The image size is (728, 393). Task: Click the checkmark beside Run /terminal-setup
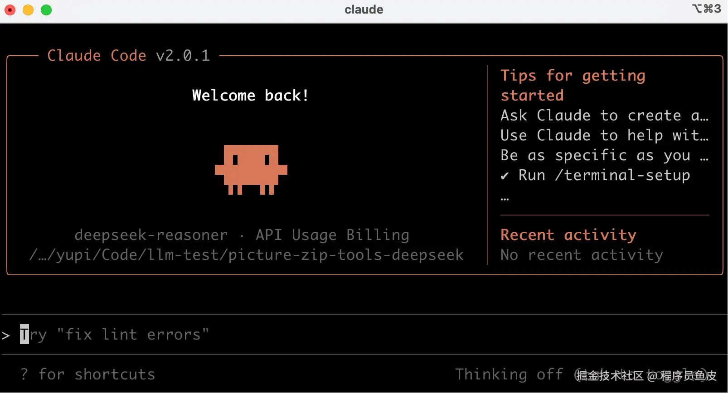point(505,176)
